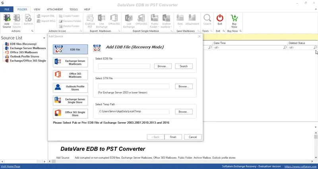
Task: Click the Deleted Status column header
Action: 302,43
